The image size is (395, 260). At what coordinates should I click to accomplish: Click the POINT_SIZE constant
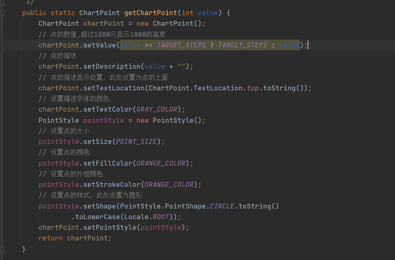[136, 142]
